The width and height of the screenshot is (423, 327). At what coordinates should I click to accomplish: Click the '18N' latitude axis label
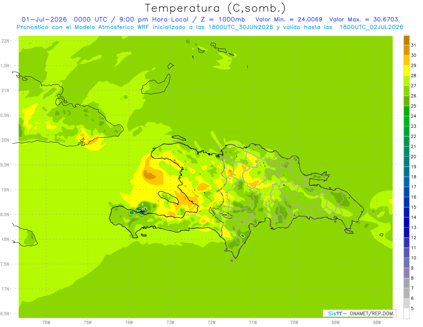coord(6,239)
